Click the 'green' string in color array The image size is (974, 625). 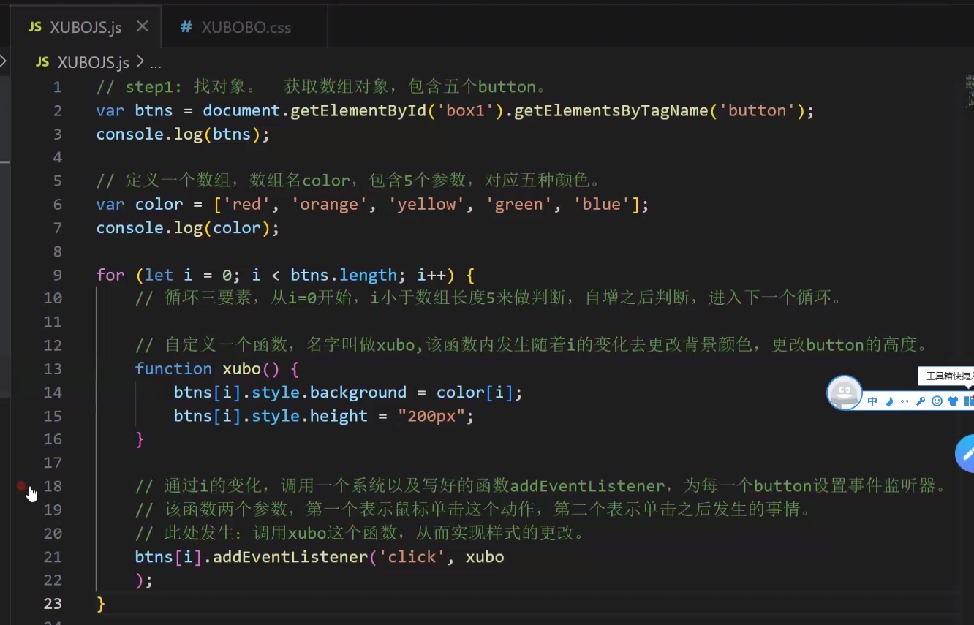519,205
